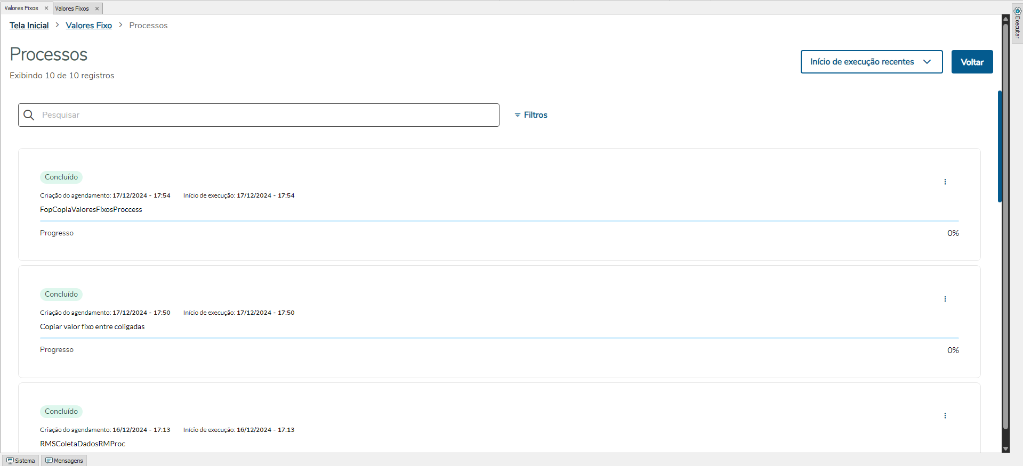Click the Voltar button
Image resolution: width=1023 pixels, height=466 pixels.
[971, 62]
